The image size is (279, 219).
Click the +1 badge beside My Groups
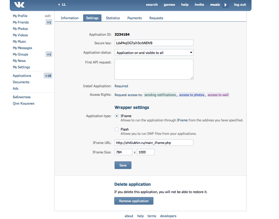click(x=49, y=54)
